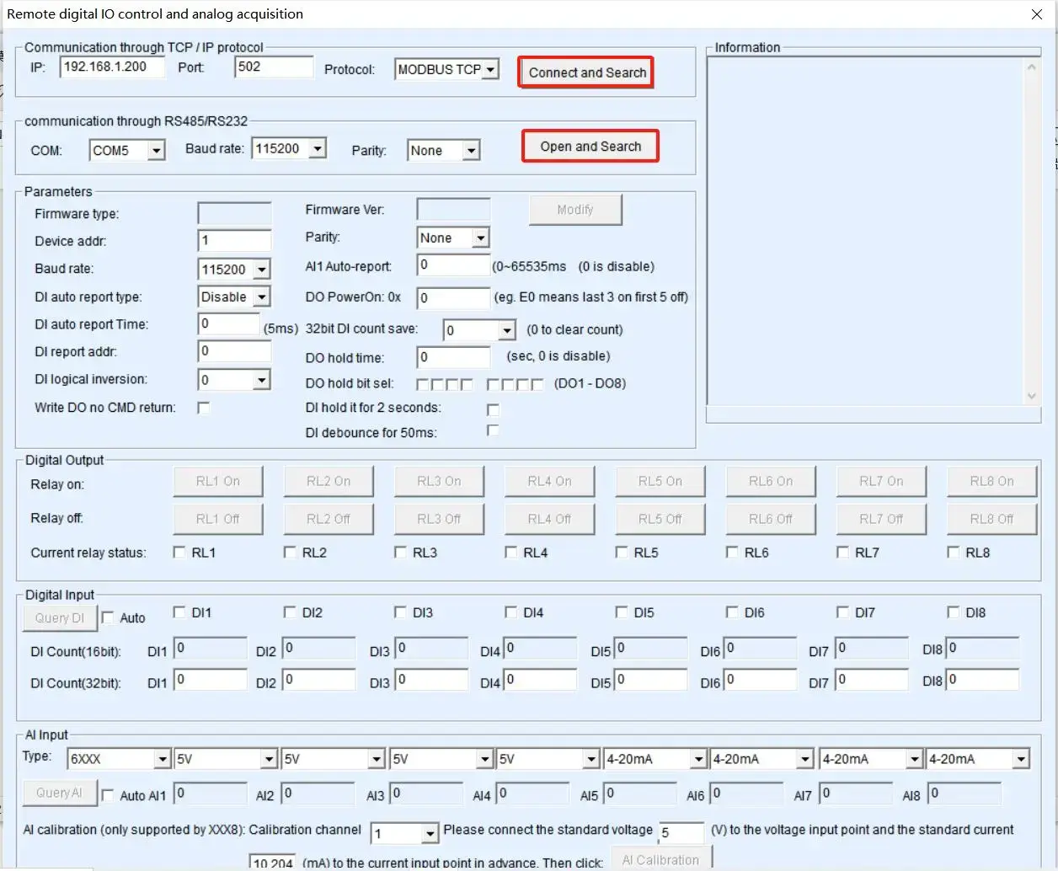Click the Information panel scrollbar down arrow
This screenshot has width=1058, height=871.
pyautogui.click(x=1031, y=396)
